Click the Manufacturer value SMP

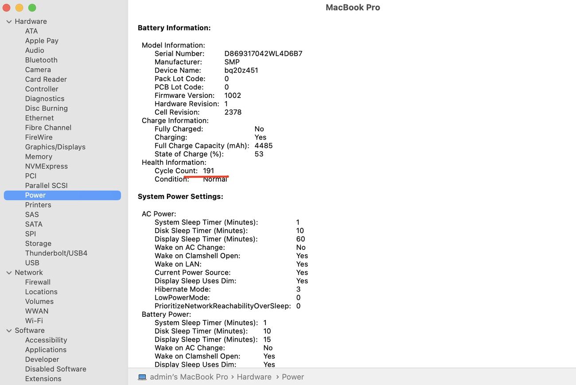(232, 62)
